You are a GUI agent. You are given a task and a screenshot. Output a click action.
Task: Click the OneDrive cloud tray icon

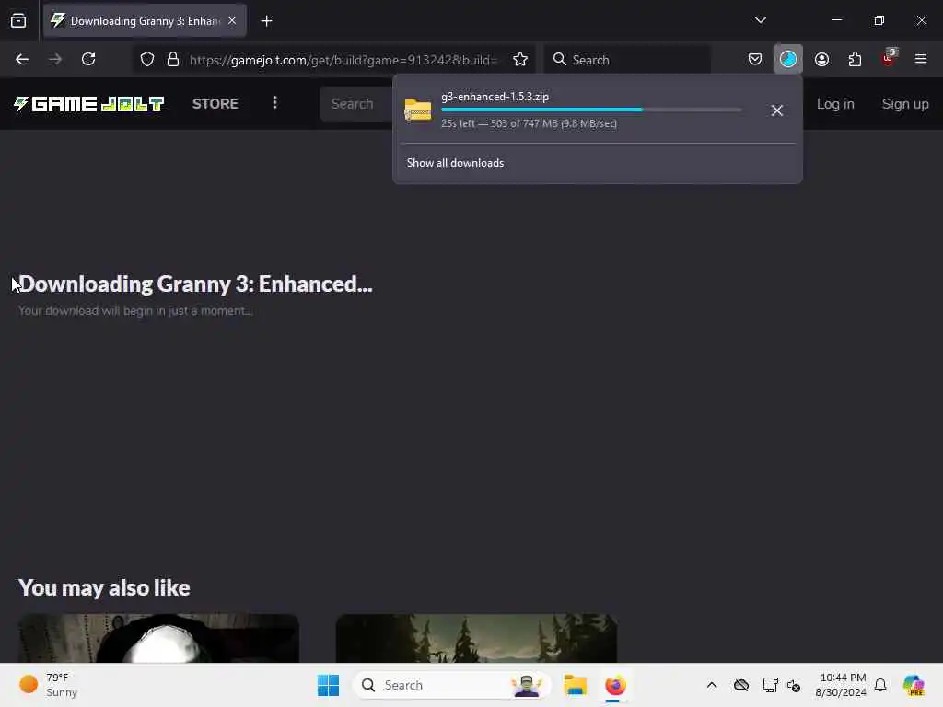[741, 685]
